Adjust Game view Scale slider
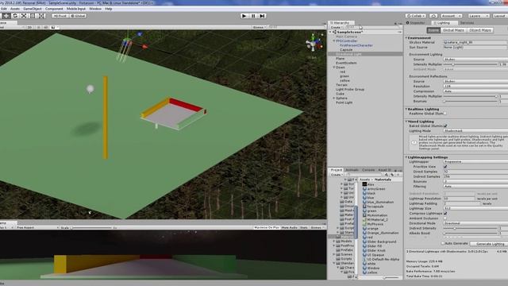Viewport: 508px width, 286px height. 91,228
